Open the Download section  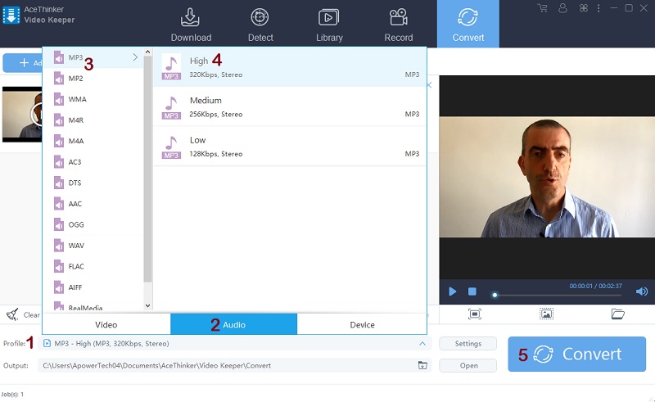click(x=191, y=25)
